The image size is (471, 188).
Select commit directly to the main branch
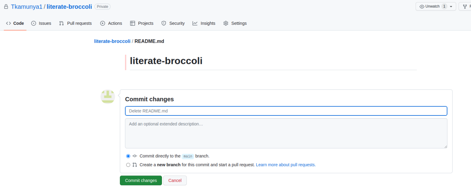click(128, 156)
